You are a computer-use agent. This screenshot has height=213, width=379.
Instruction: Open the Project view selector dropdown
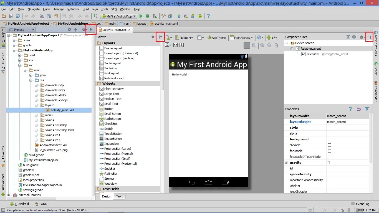22,30
